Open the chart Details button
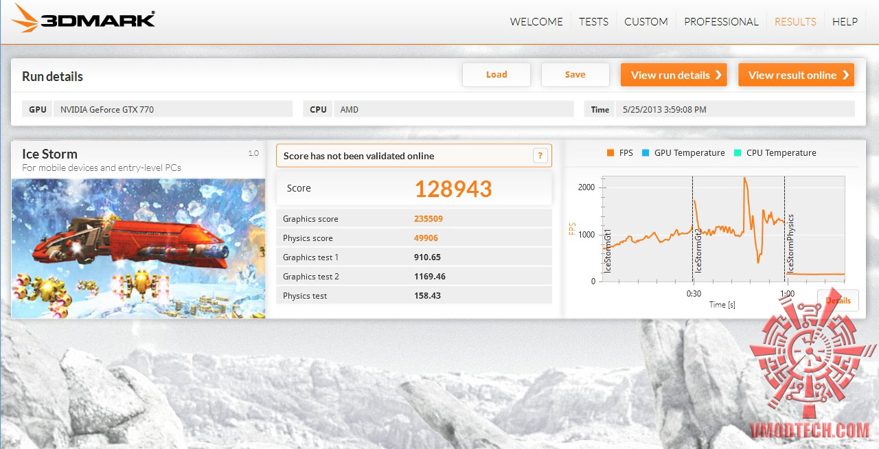This screenshot has width=879, height=449. pyautogui.click(x=838, y=300)
